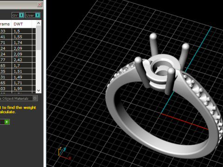
Task: Open the Object Materials dropdown
Action: pyautogui.click(x=35, y=98)
